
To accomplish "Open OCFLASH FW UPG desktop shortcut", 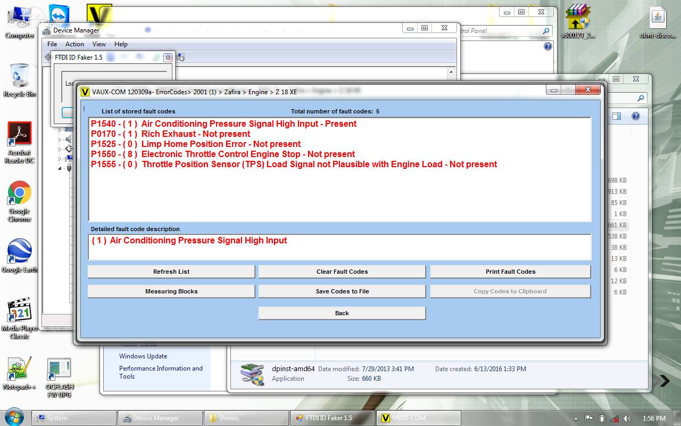I will (x=59, y=377).
